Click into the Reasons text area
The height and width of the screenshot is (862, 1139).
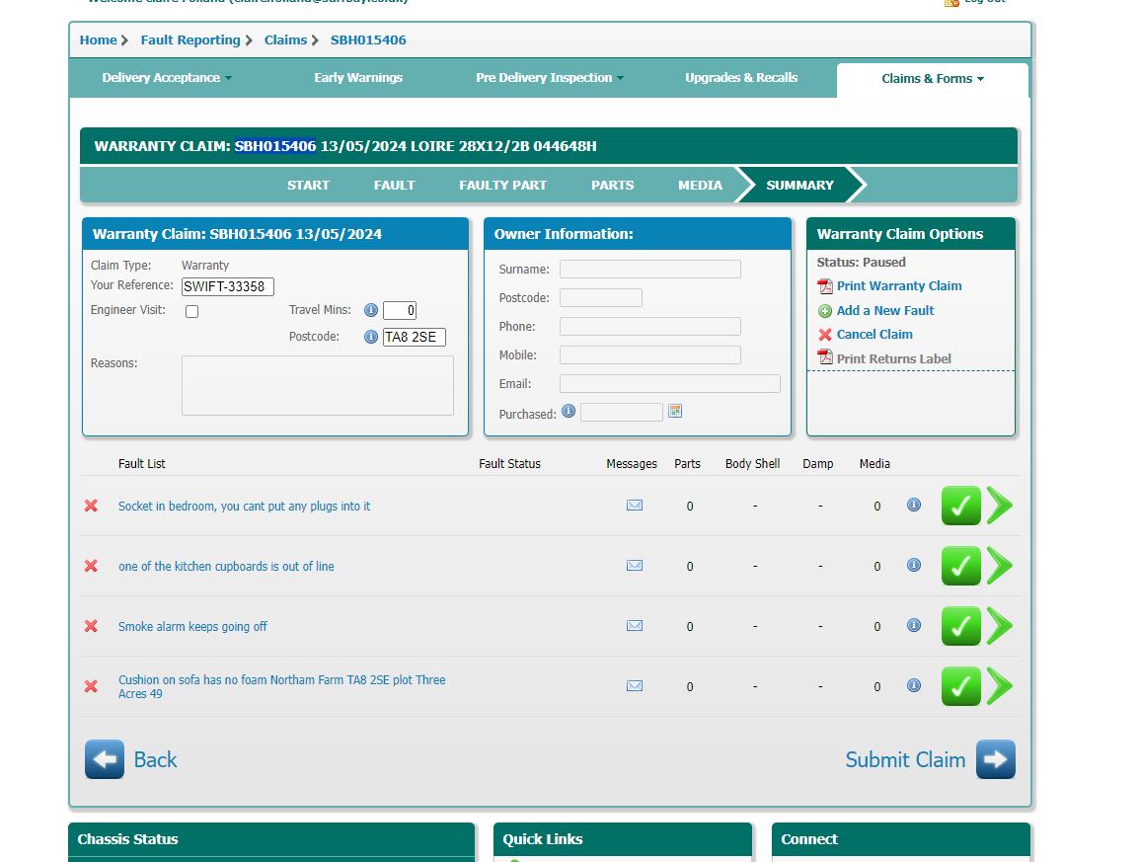coord(317,385)
